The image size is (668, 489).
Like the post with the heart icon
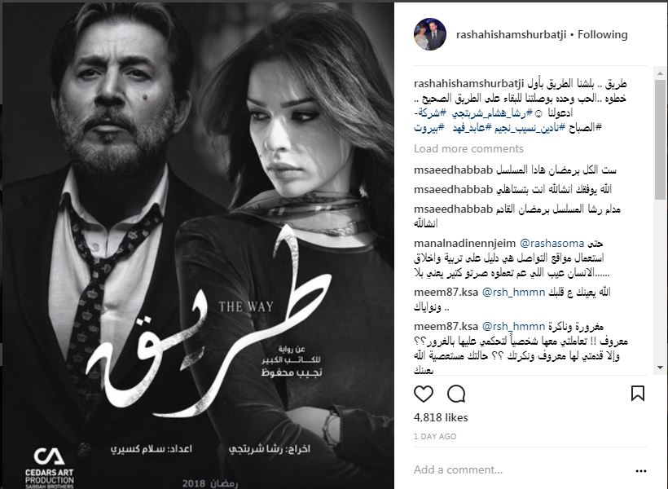[x=424, y=394]
